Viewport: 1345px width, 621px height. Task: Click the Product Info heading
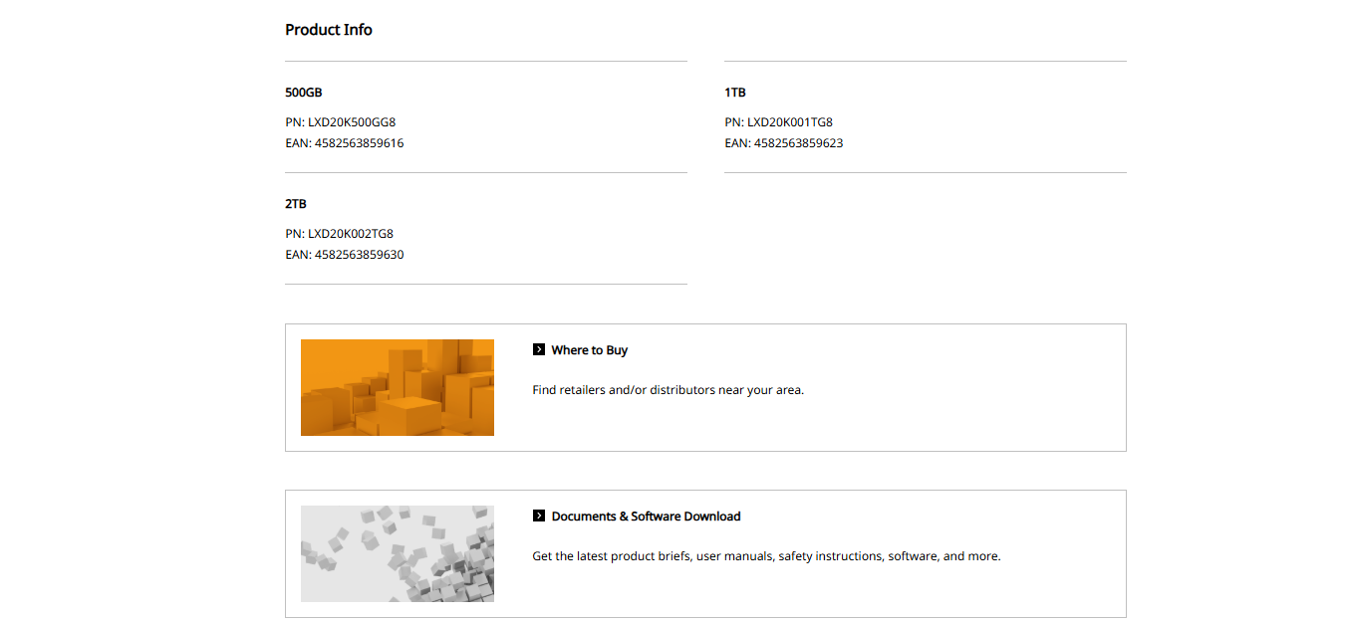tap(329, 30)
